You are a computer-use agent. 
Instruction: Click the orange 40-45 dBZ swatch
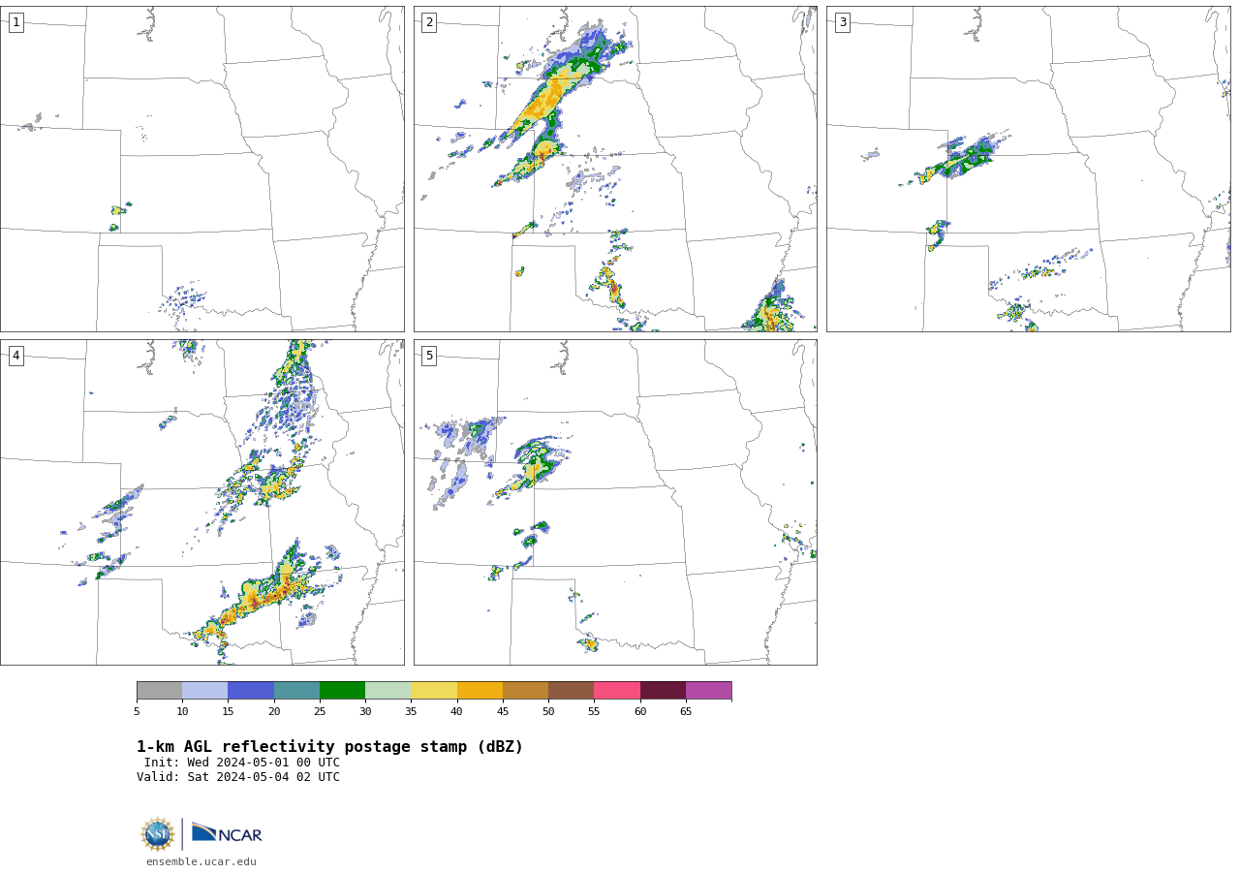(480, 690)
